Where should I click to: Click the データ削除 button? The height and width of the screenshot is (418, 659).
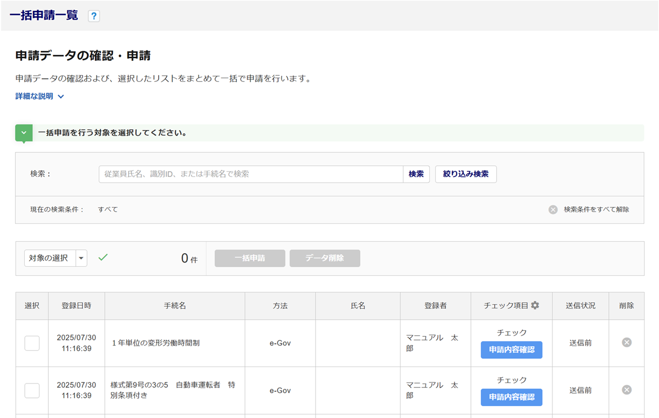point(325,258)
